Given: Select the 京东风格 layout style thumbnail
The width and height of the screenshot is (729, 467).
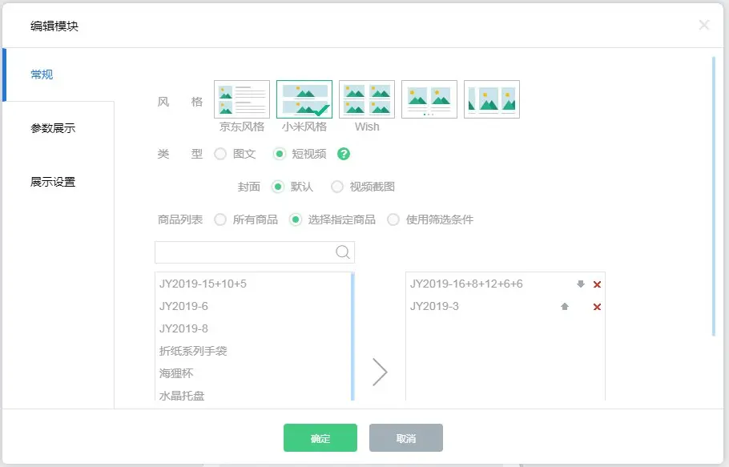Looking at the screenshot, I should 242,99.
